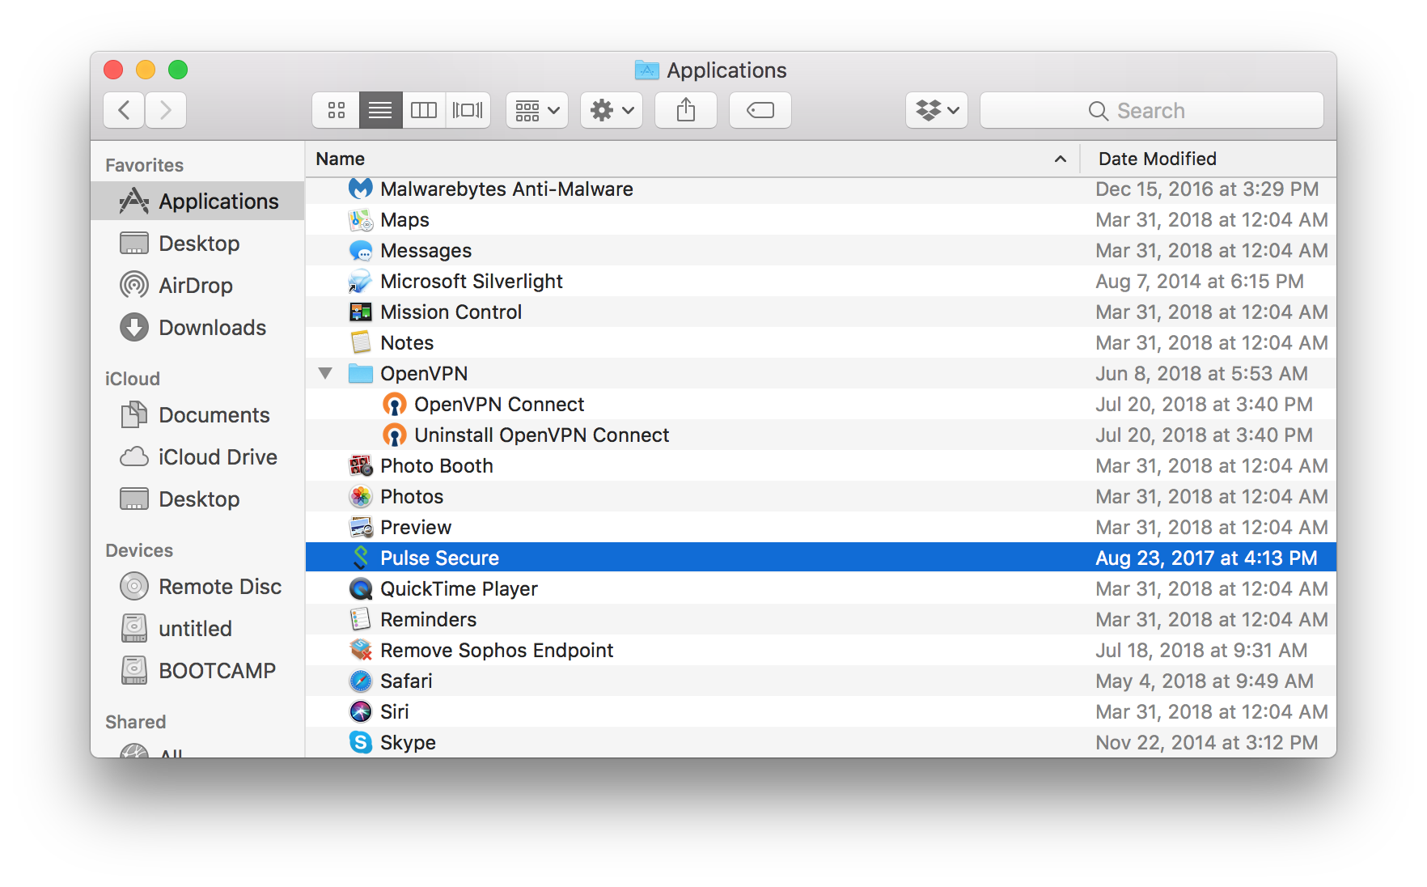Click the Applications folder icon in title bar

point(647,70)
